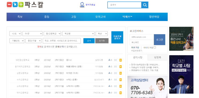The width and height of the screenshot is (199, 98).
Task: Open the 열린마당 menu
Action: click(154, 17)
